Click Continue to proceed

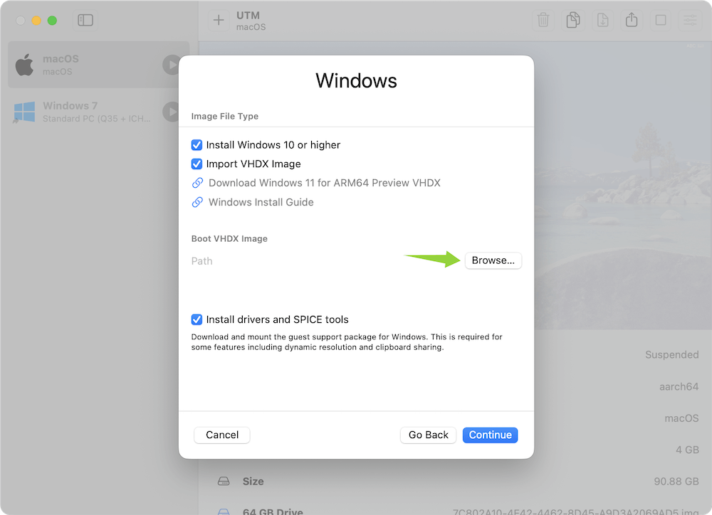point(490,435)
